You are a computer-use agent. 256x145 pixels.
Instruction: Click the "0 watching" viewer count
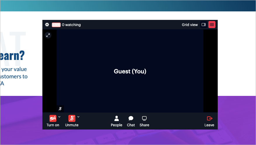(71, 25)
